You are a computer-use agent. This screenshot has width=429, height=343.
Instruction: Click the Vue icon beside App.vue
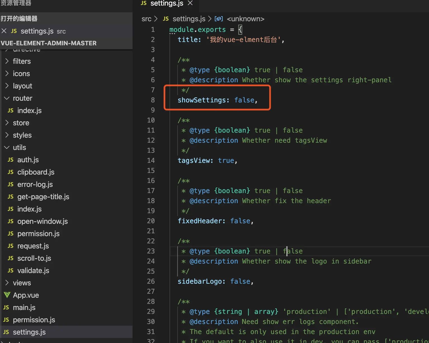pos(7,295)
